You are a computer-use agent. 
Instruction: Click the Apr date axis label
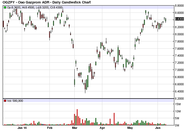[102, 128]
